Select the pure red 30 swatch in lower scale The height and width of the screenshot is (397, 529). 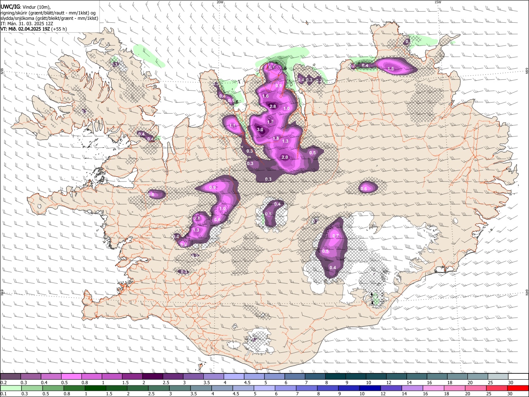click(x=518, y=388)
